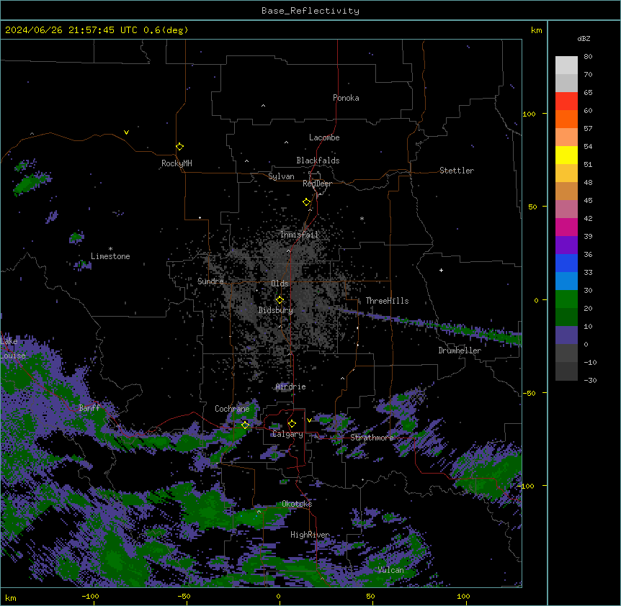Image resolution: width=621 pixels, height=606 pixels.
Task: Click the yellow diamond marker south of RedDeer
Action: (x=306, y=202)
